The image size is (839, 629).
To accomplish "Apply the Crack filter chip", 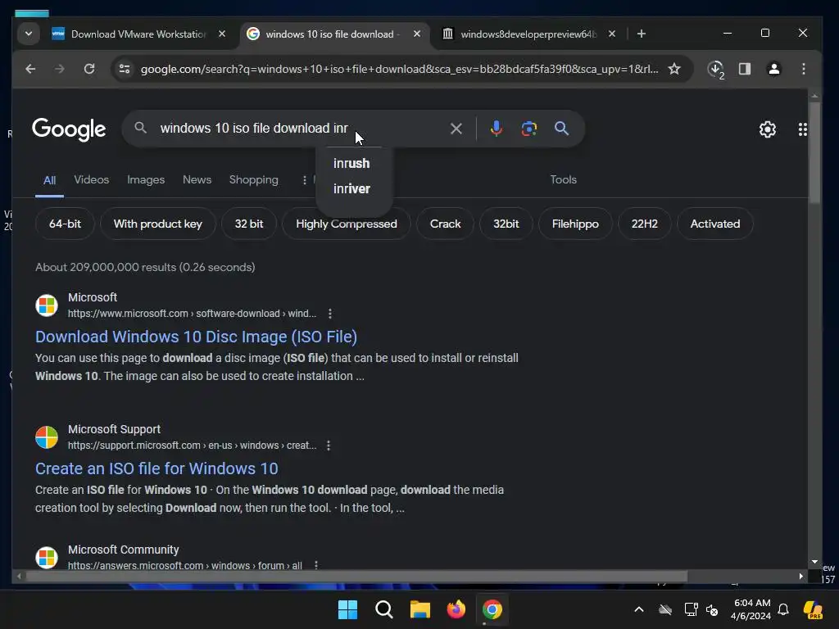I will click(445, 224).
